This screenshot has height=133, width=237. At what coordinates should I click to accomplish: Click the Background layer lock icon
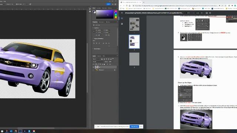(115, 70)
